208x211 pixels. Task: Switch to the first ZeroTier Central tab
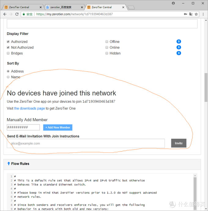click(20, 7)
